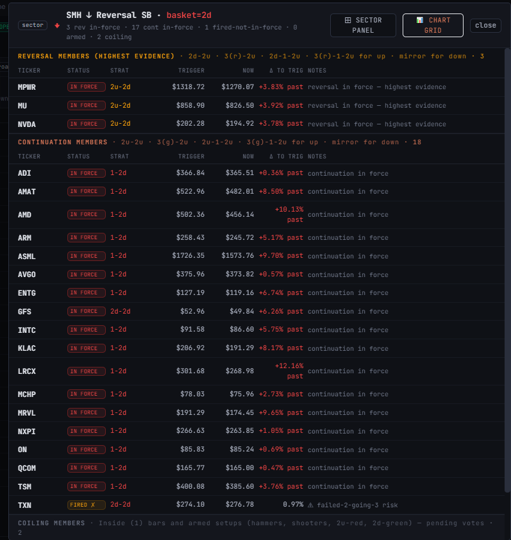Click the IN FORCE badge for MPWR

click(86, 87)
